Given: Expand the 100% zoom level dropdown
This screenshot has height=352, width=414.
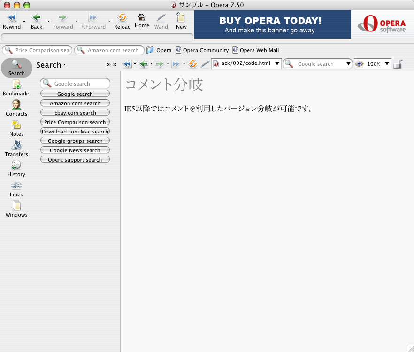Looking at the screenshot, I should (387, 64).
